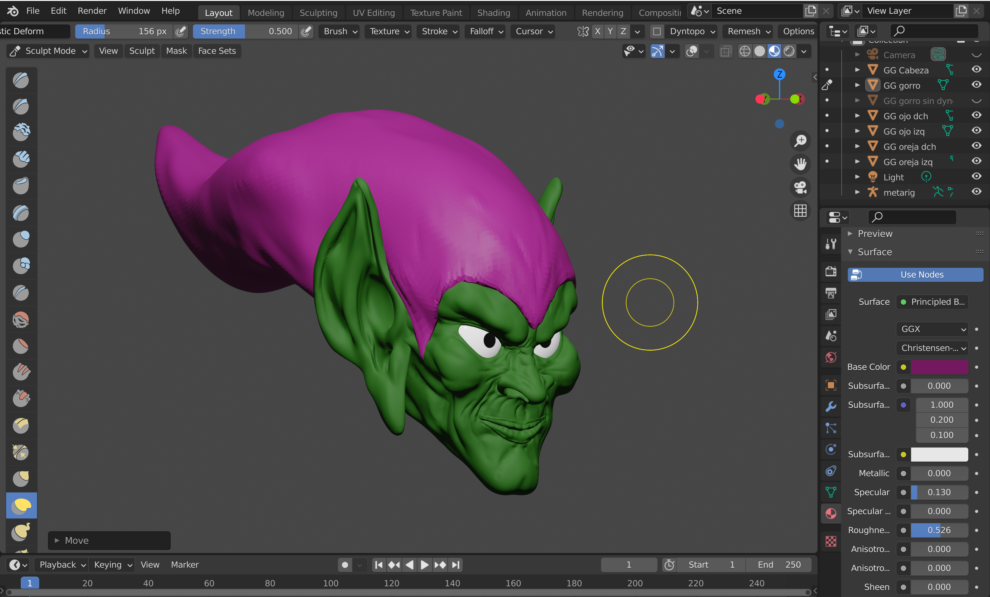Toggle camera view icon in viewport
Image resolution: width=990 pixels, height=597 pixels.
pyautogui.click(x=800, y=187)
